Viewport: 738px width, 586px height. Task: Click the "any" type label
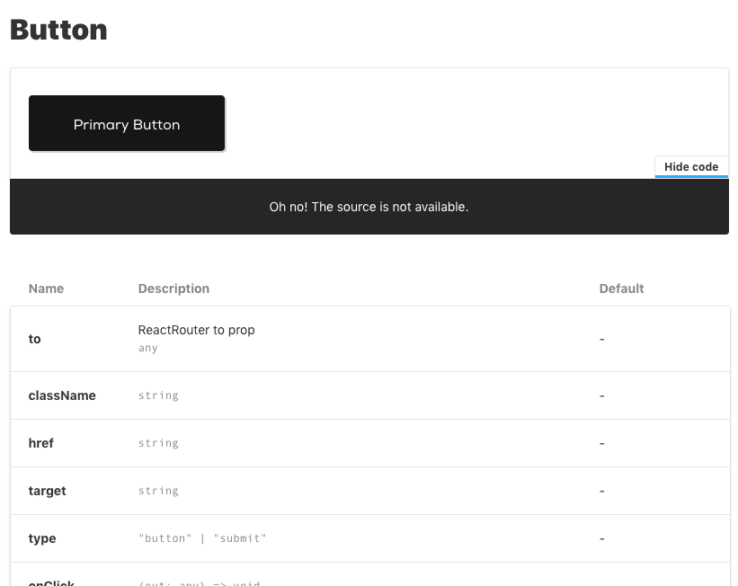tap(147, 348)
